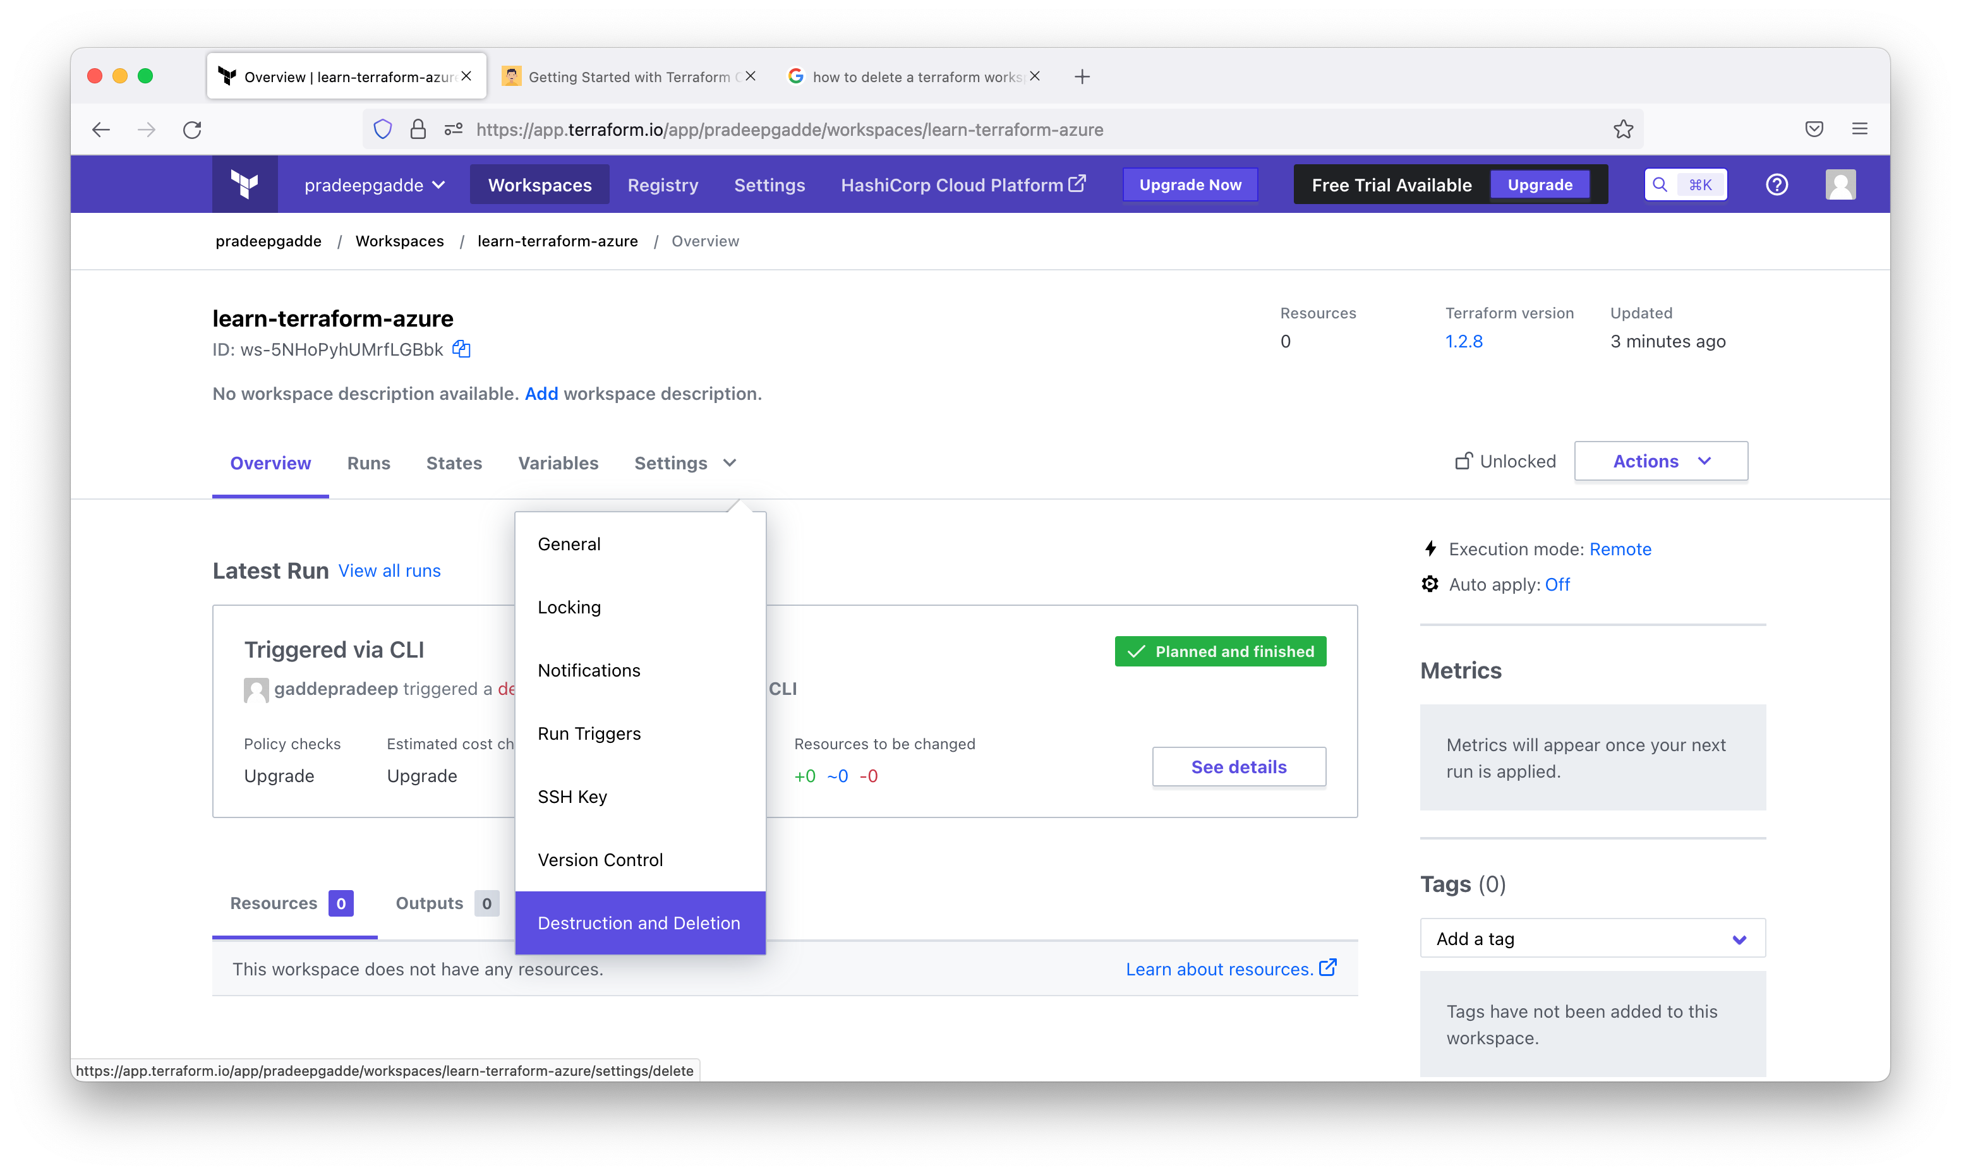Screen dimensions: 1961x1175
Task: Click Workspaces in the breadcrumb
Action: [400, 241]
